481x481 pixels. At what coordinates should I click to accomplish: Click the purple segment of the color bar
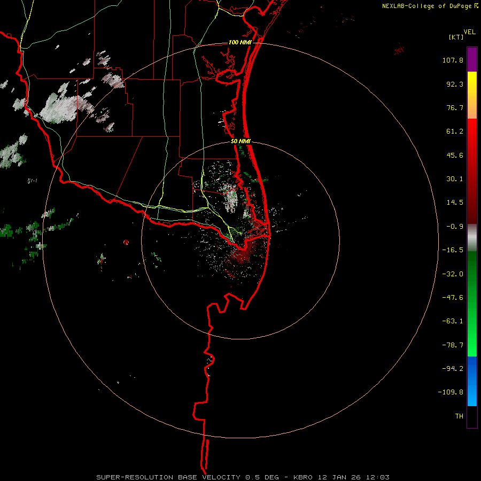coord(472,59)
